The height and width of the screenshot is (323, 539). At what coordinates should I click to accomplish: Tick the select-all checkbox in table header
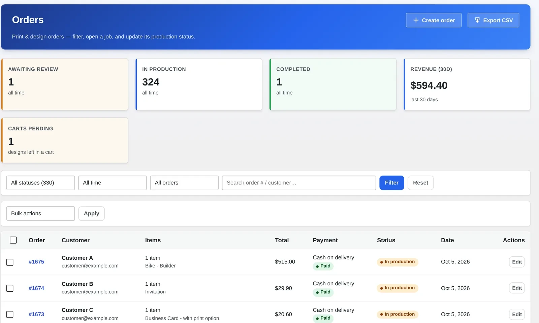pos(13,240)
